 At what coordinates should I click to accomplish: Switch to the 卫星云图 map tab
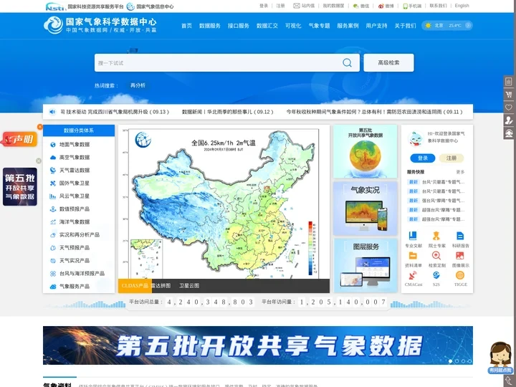click(x=189, y=286)
